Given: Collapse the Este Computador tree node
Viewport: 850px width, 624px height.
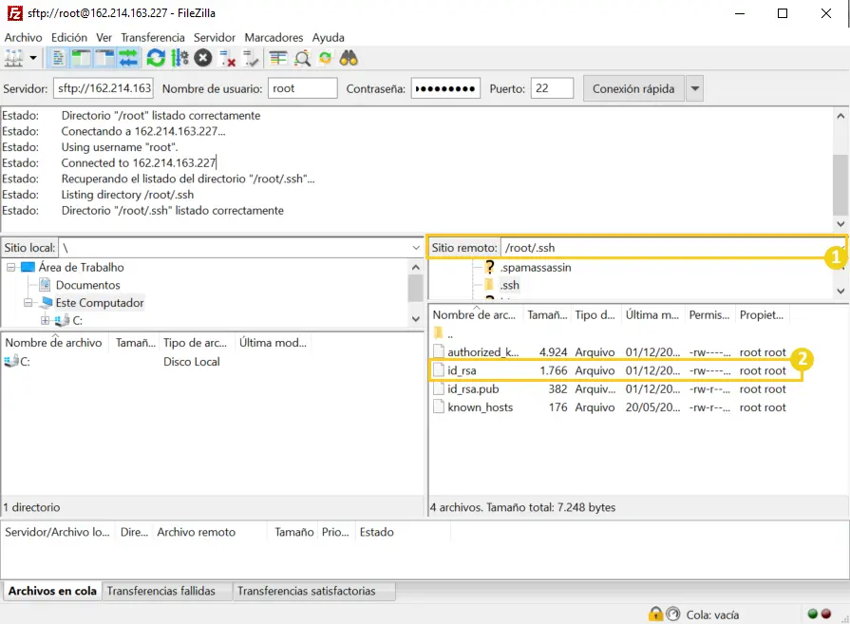Looking at the screenshot, I should click(x=28, y=303).
